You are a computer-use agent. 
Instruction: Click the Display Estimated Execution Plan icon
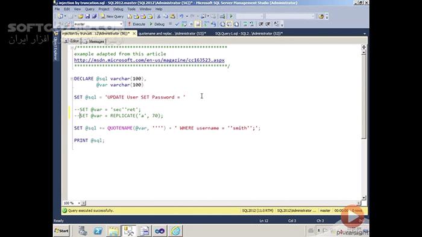tap(184, 24)
